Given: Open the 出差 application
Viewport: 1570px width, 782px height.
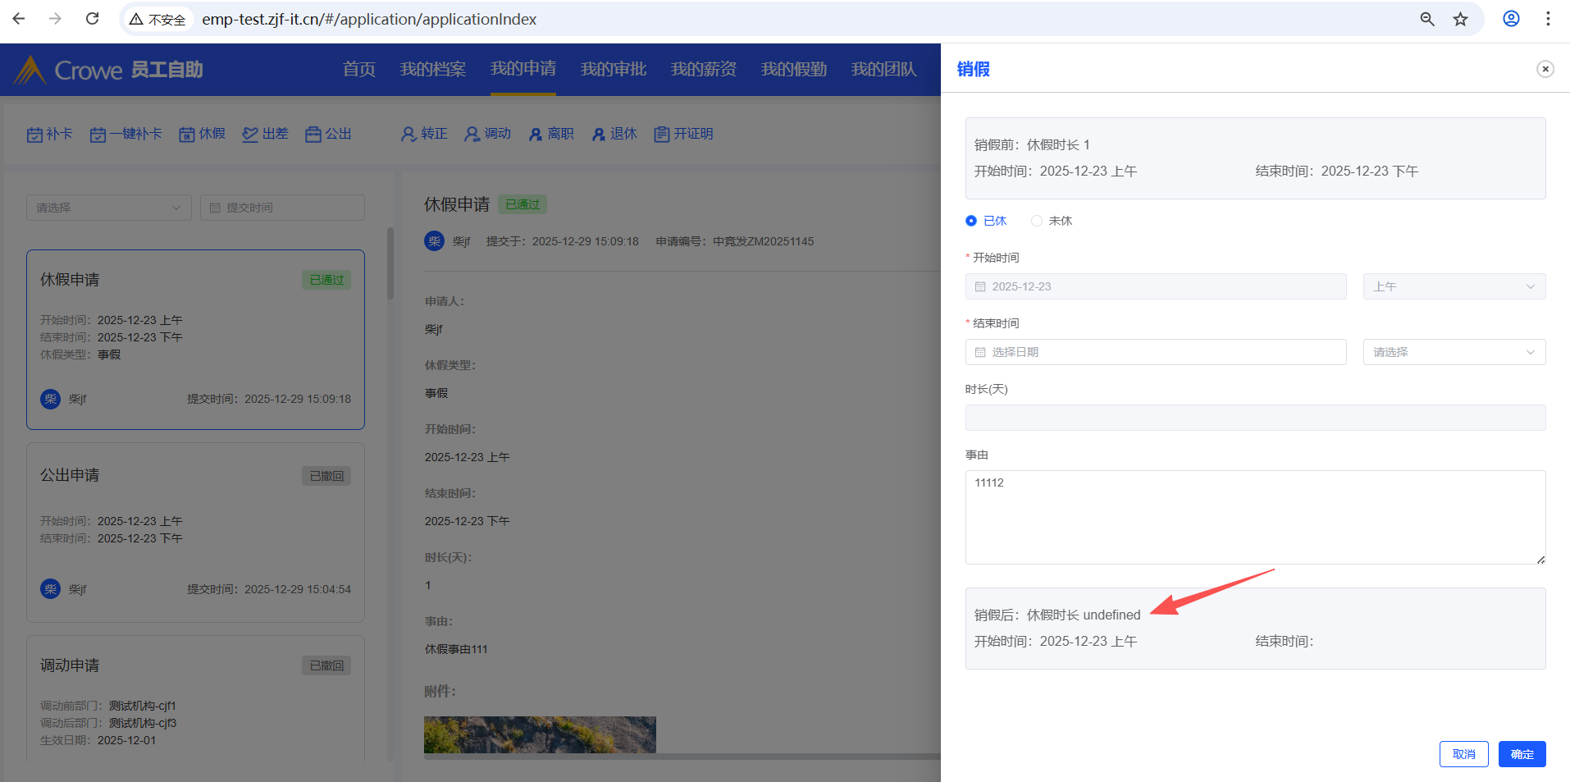Looking at the screenshot, I should pyautogui.click(x=265, y=134).
